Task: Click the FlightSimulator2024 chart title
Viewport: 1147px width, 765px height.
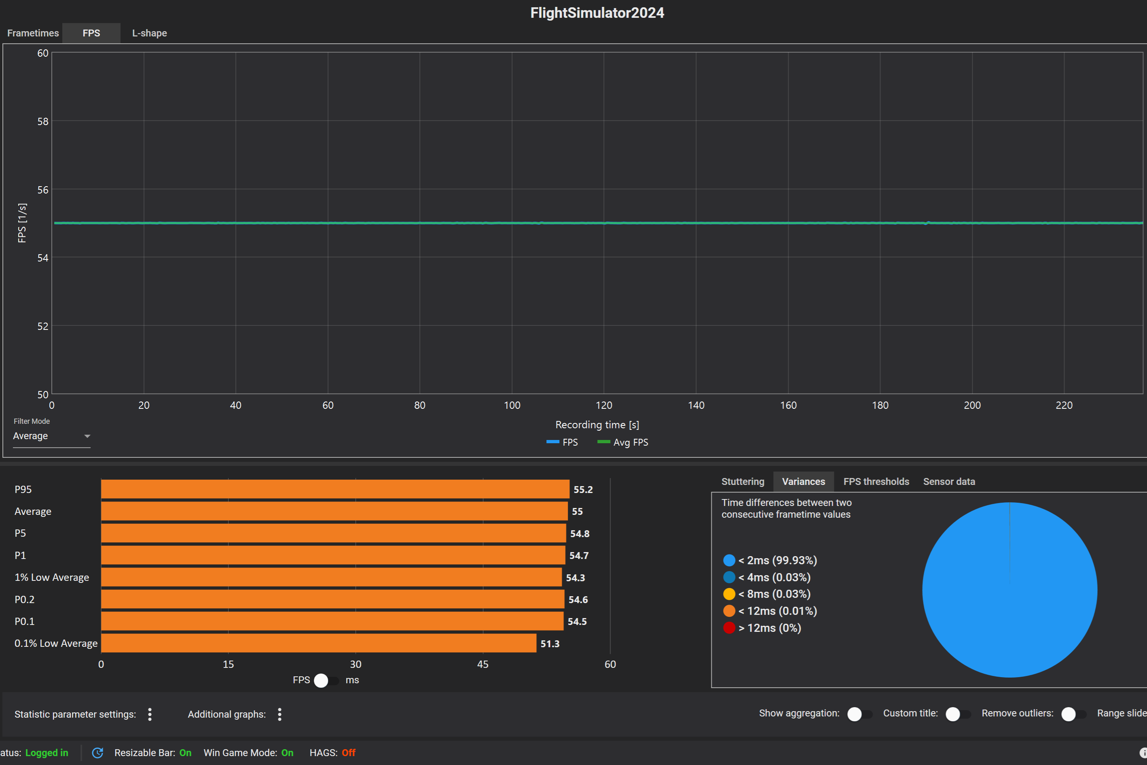Action: (x=597, y=13)
